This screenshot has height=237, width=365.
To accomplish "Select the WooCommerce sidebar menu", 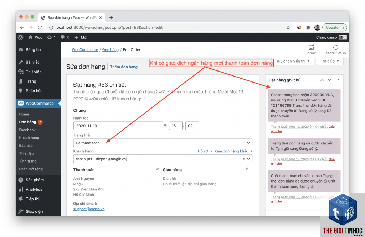I will pyautogui.click(x=38, y=104).
